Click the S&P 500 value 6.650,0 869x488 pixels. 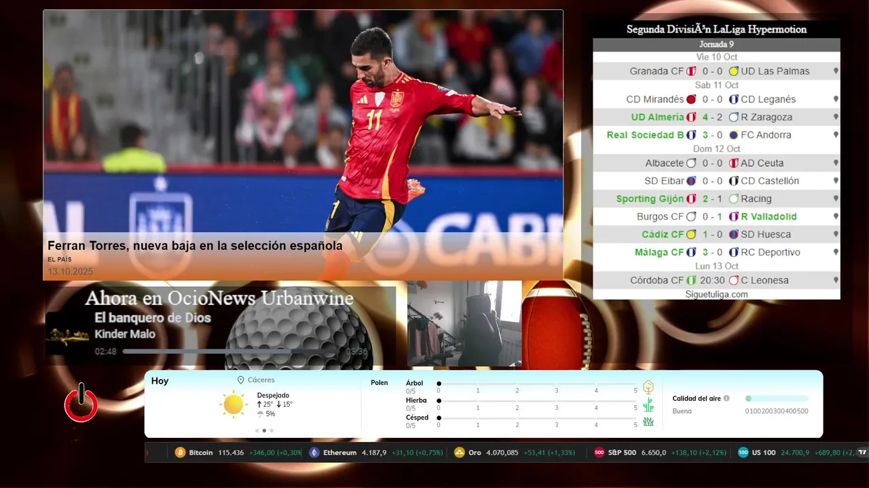click(x=654, y=453)
